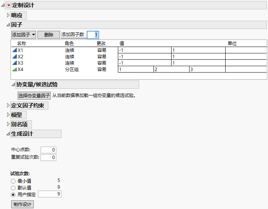Collapse the 协变量/候选试验 section
The image size is (268, 209).
click(x=14, y=85)
